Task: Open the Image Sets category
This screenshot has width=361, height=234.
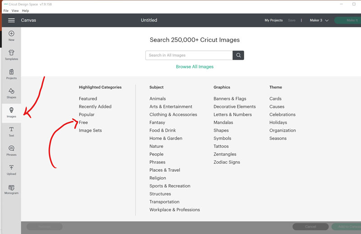Action: click(90, 130)
